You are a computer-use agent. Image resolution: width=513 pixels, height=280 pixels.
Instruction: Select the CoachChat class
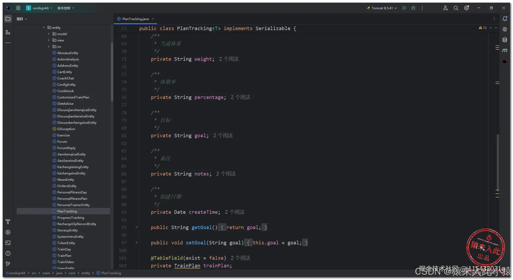point(66,78)
